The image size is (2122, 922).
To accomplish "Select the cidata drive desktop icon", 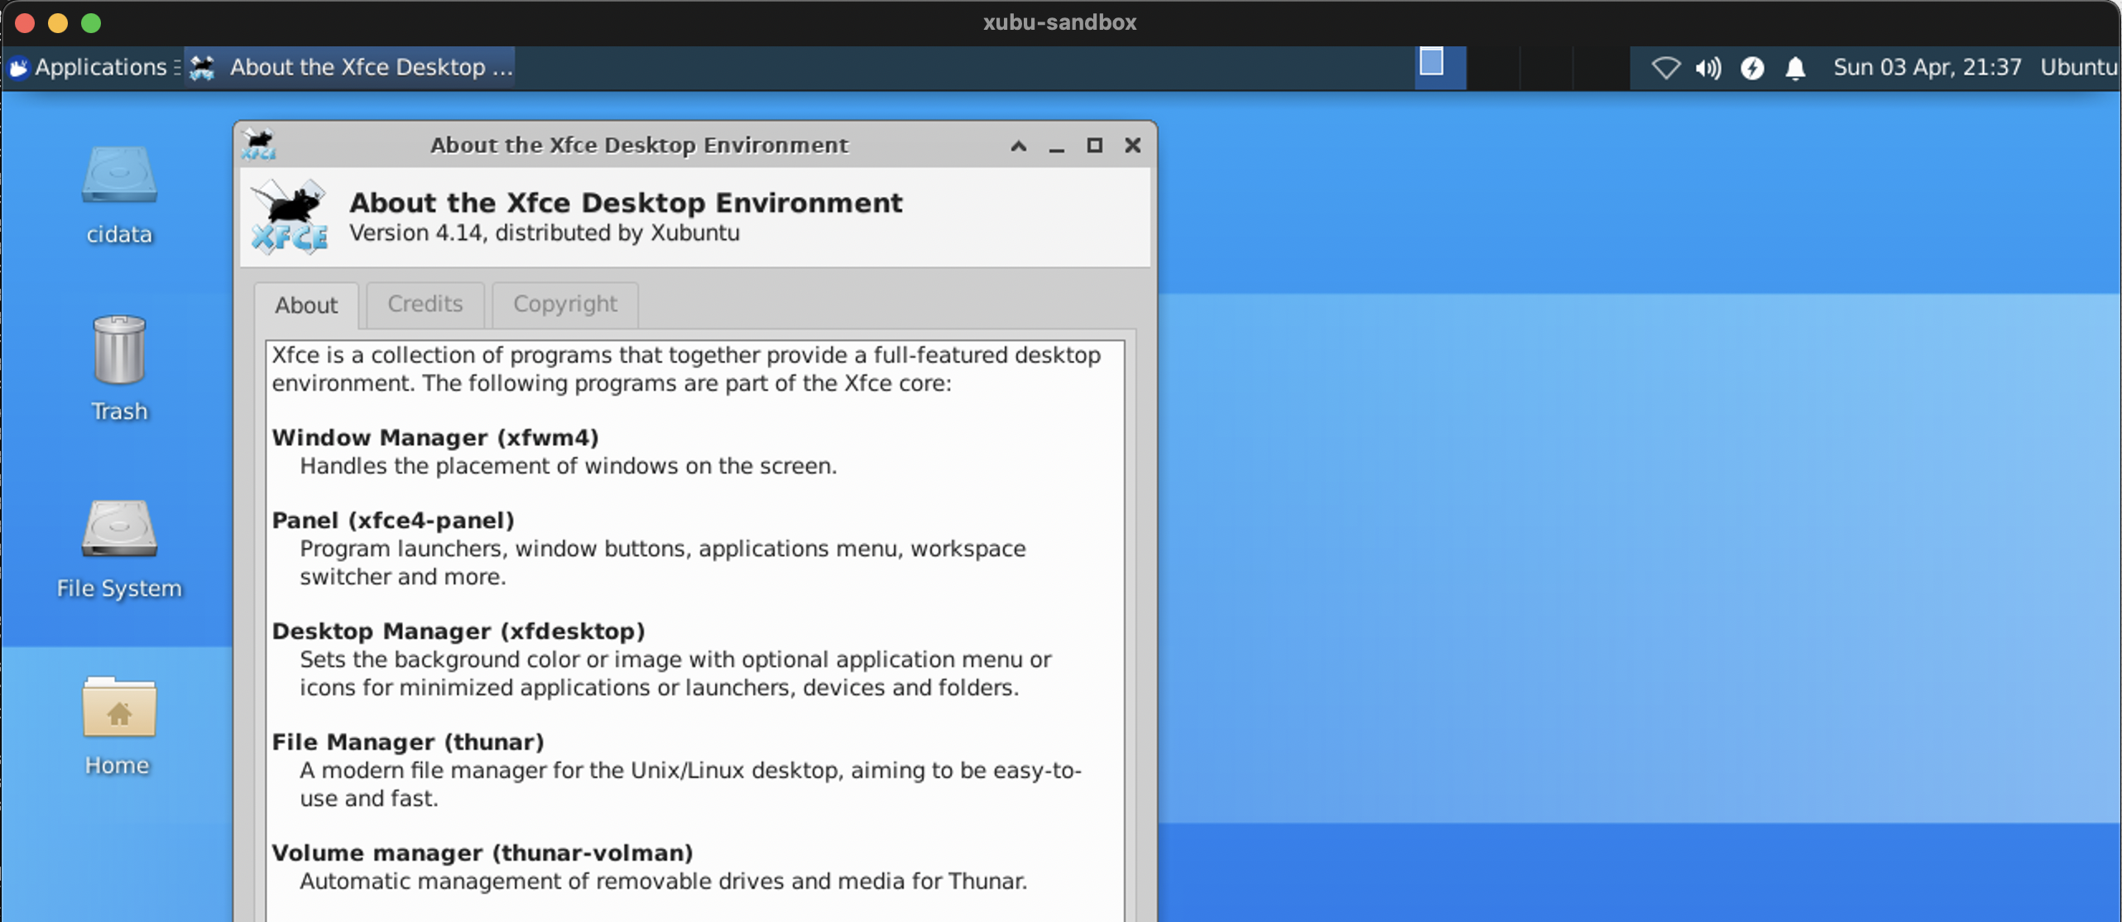I will [119, 195].
